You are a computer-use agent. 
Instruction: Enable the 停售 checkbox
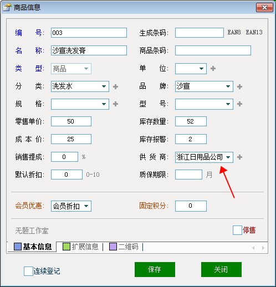tap(237, 230)
